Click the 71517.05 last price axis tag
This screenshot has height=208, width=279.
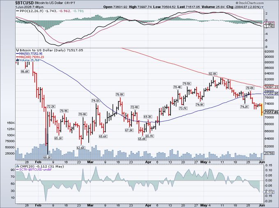coord(271,112)
